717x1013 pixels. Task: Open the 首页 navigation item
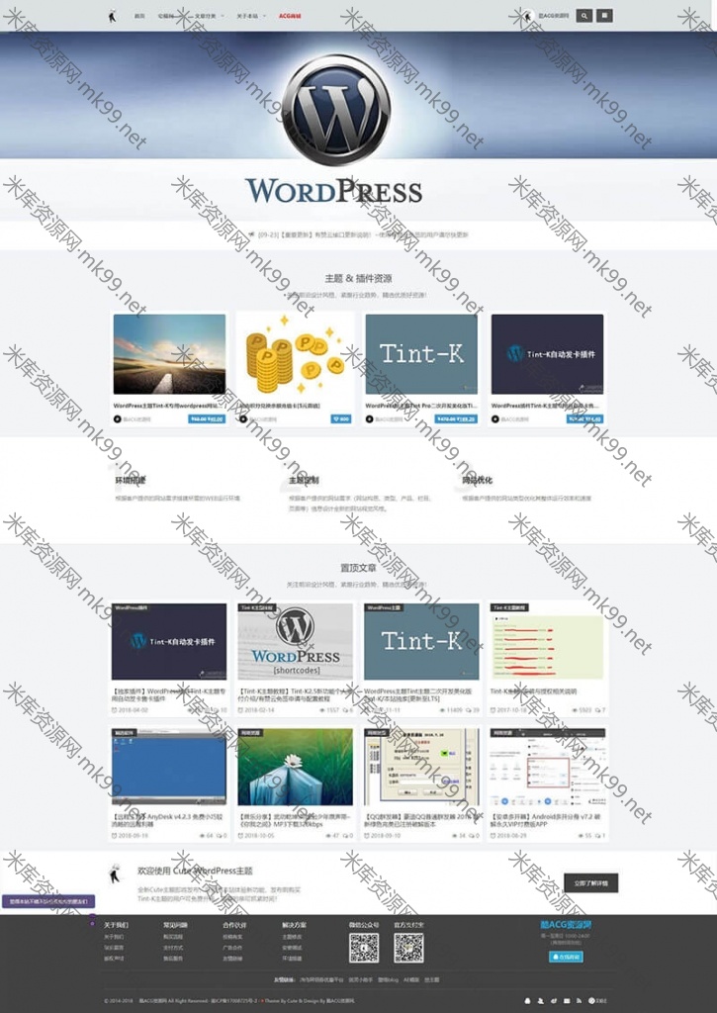pos(138,16)
